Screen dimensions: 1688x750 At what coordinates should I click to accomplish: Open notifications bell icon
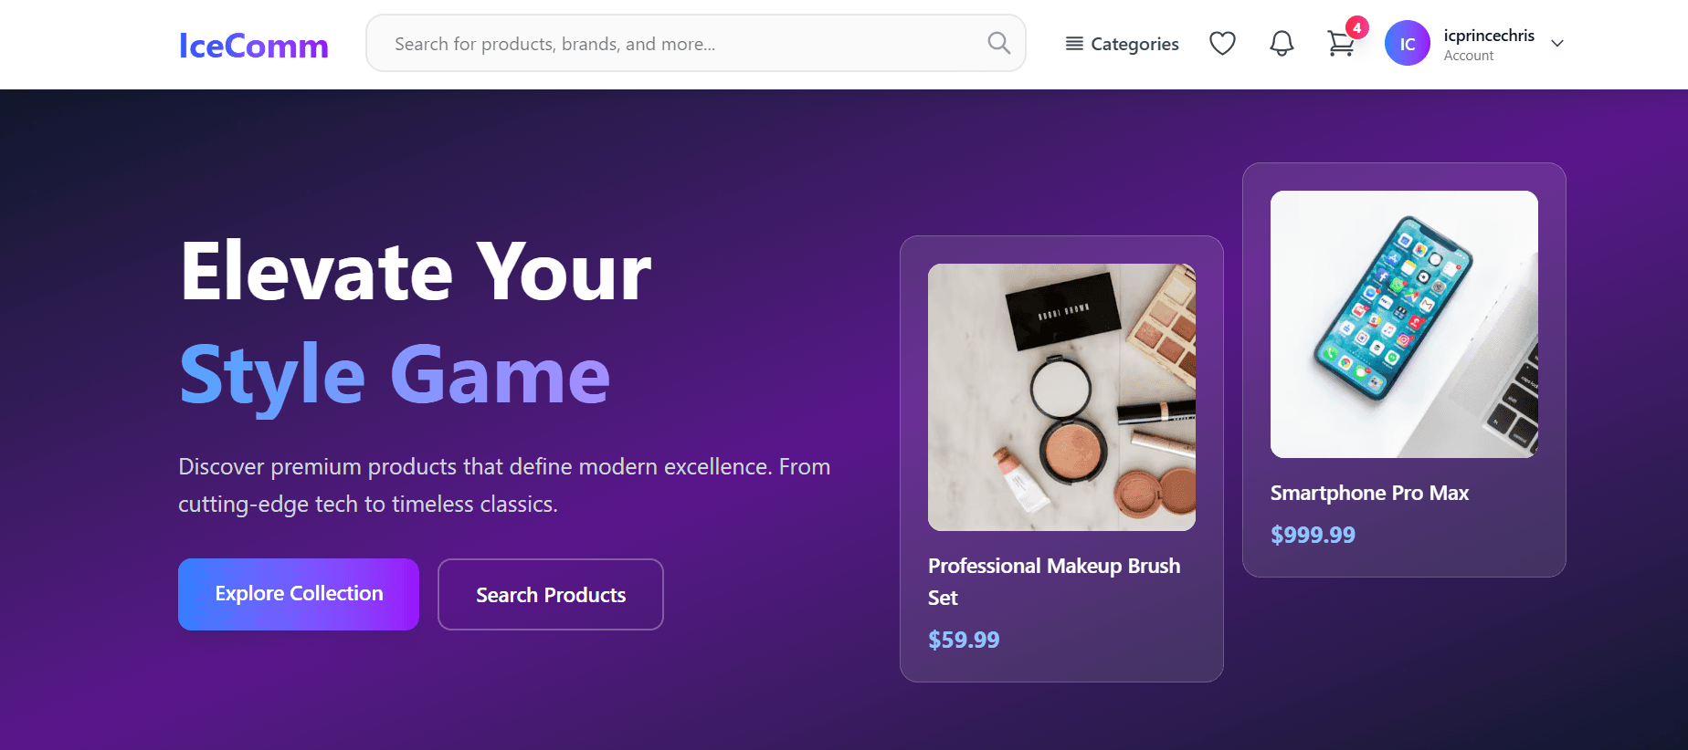point(1282,43)
